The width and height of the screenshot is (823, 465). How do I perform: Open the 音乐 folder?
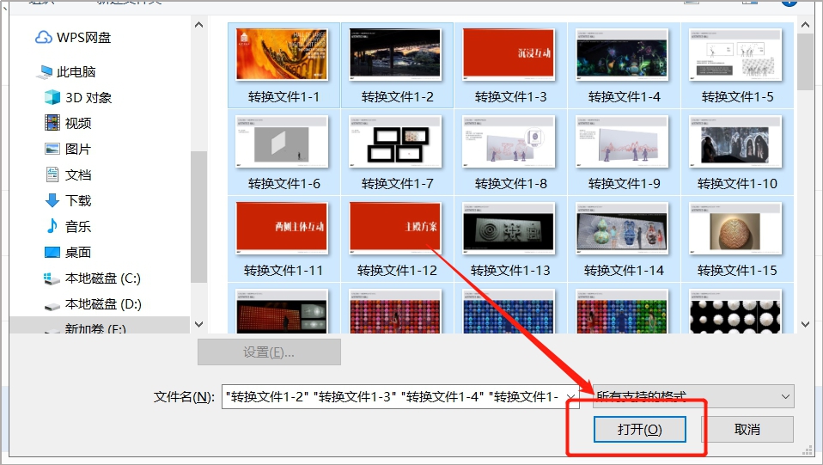pos(68,226)
